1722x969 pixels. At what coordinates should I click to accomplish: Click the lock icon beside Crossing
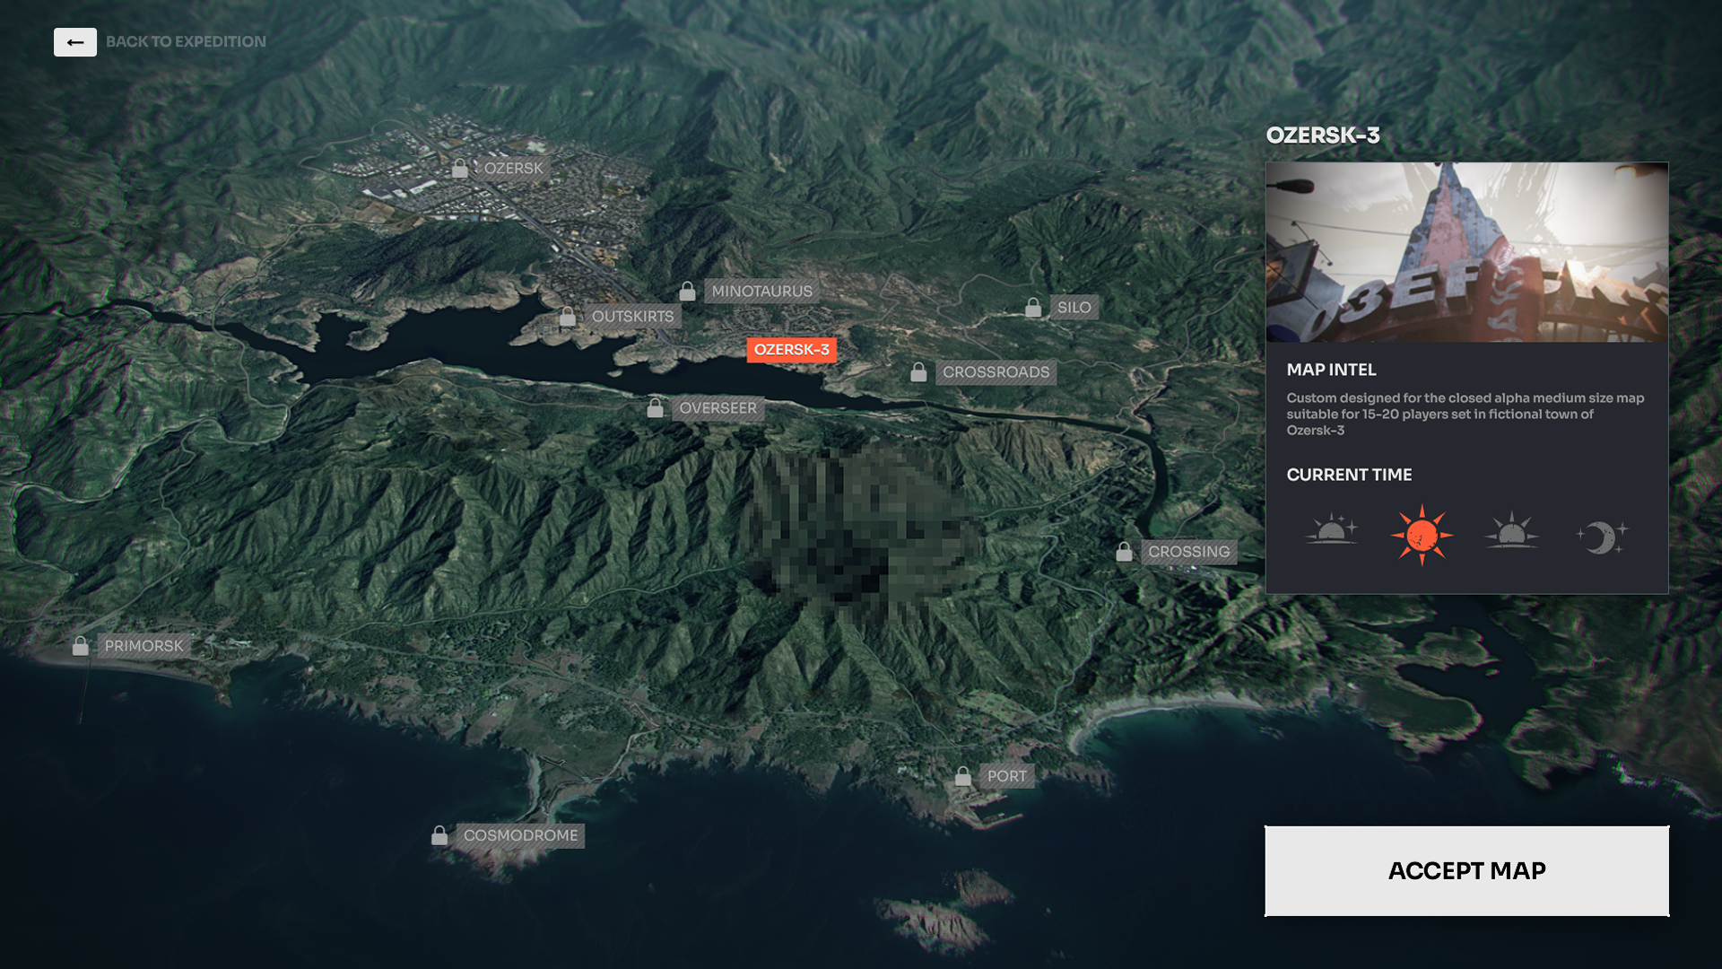pyautogui.click(x=1124, y=552)
